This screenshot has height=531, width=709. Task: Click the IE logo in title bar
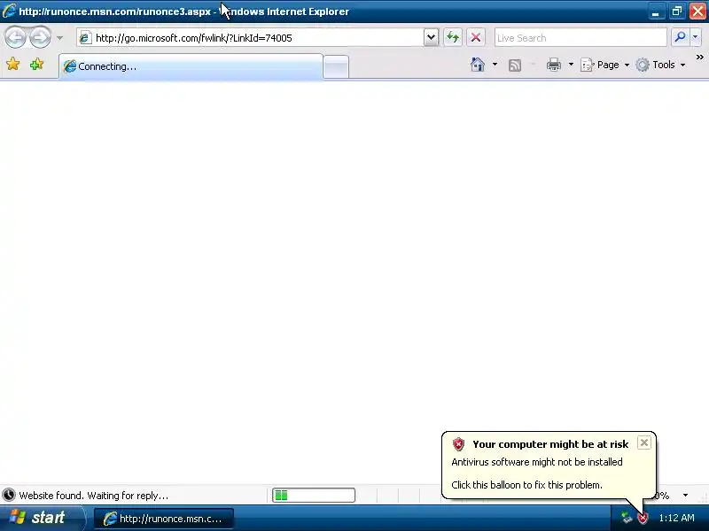(x=9, y=11)
